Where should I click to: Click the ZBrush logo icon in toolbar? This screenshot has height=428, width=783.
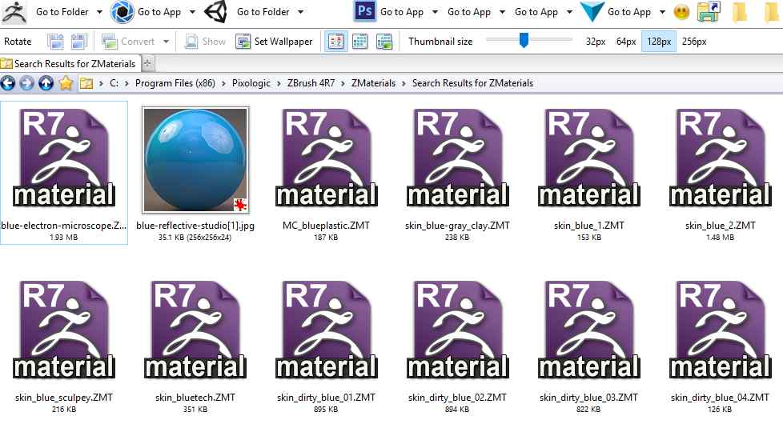(x=14, y=13)
